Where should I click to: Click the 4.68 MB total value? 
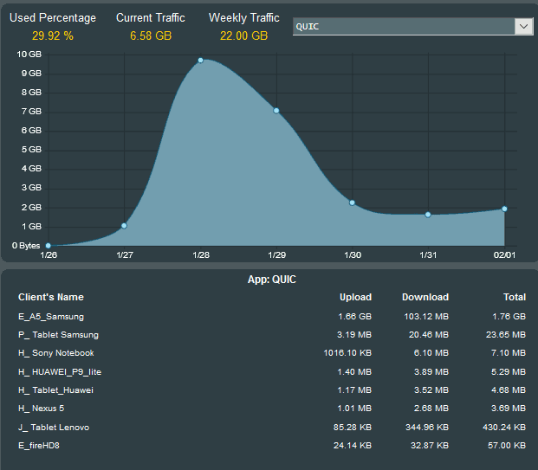tap(509, 390)
